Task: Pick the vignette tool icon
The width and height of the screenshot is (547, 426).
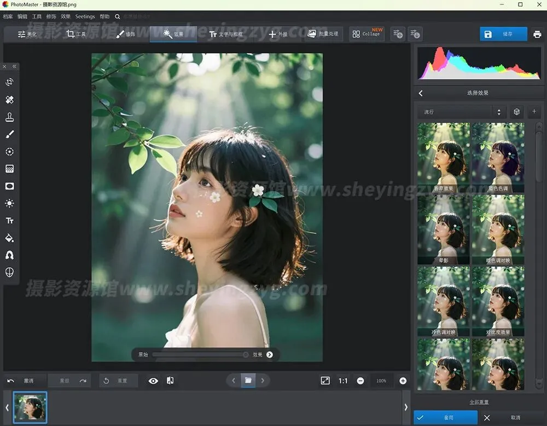Action: (9, 186)
